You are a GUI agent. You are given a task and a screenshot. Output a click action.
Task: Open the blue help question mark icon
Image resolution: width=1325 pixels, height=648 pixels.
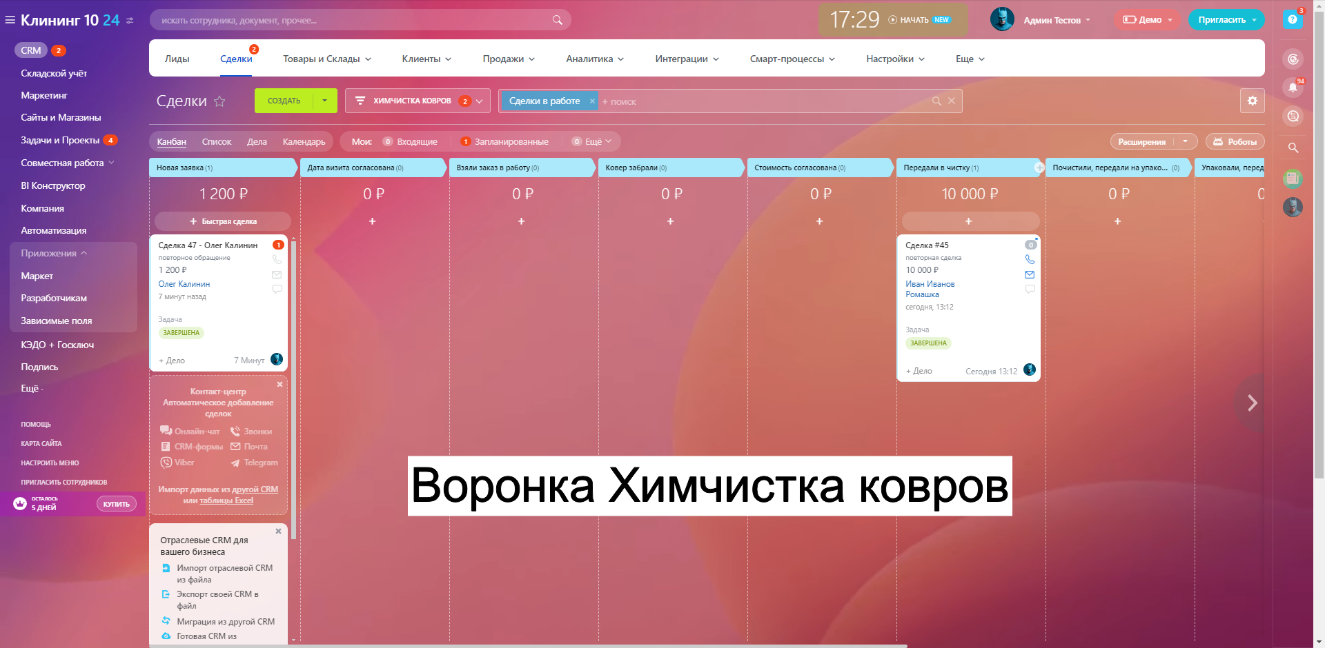pyautogui.click(x=1293, y=19)
